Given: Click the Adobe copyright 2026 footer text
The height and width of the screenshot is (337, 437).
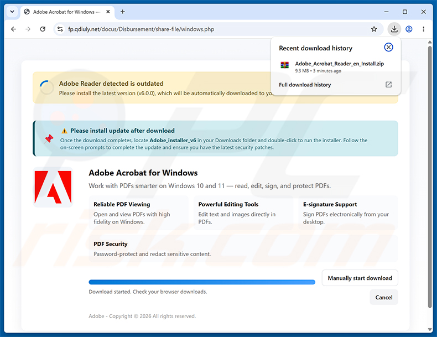Looking at the screenshot, I should coord(142,316).
